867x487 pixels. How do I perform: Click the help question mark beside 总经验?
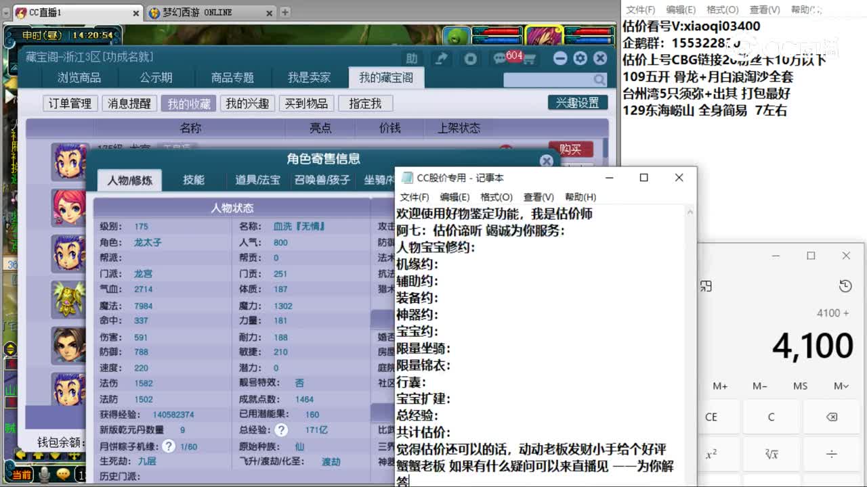[x=282, y=430]
